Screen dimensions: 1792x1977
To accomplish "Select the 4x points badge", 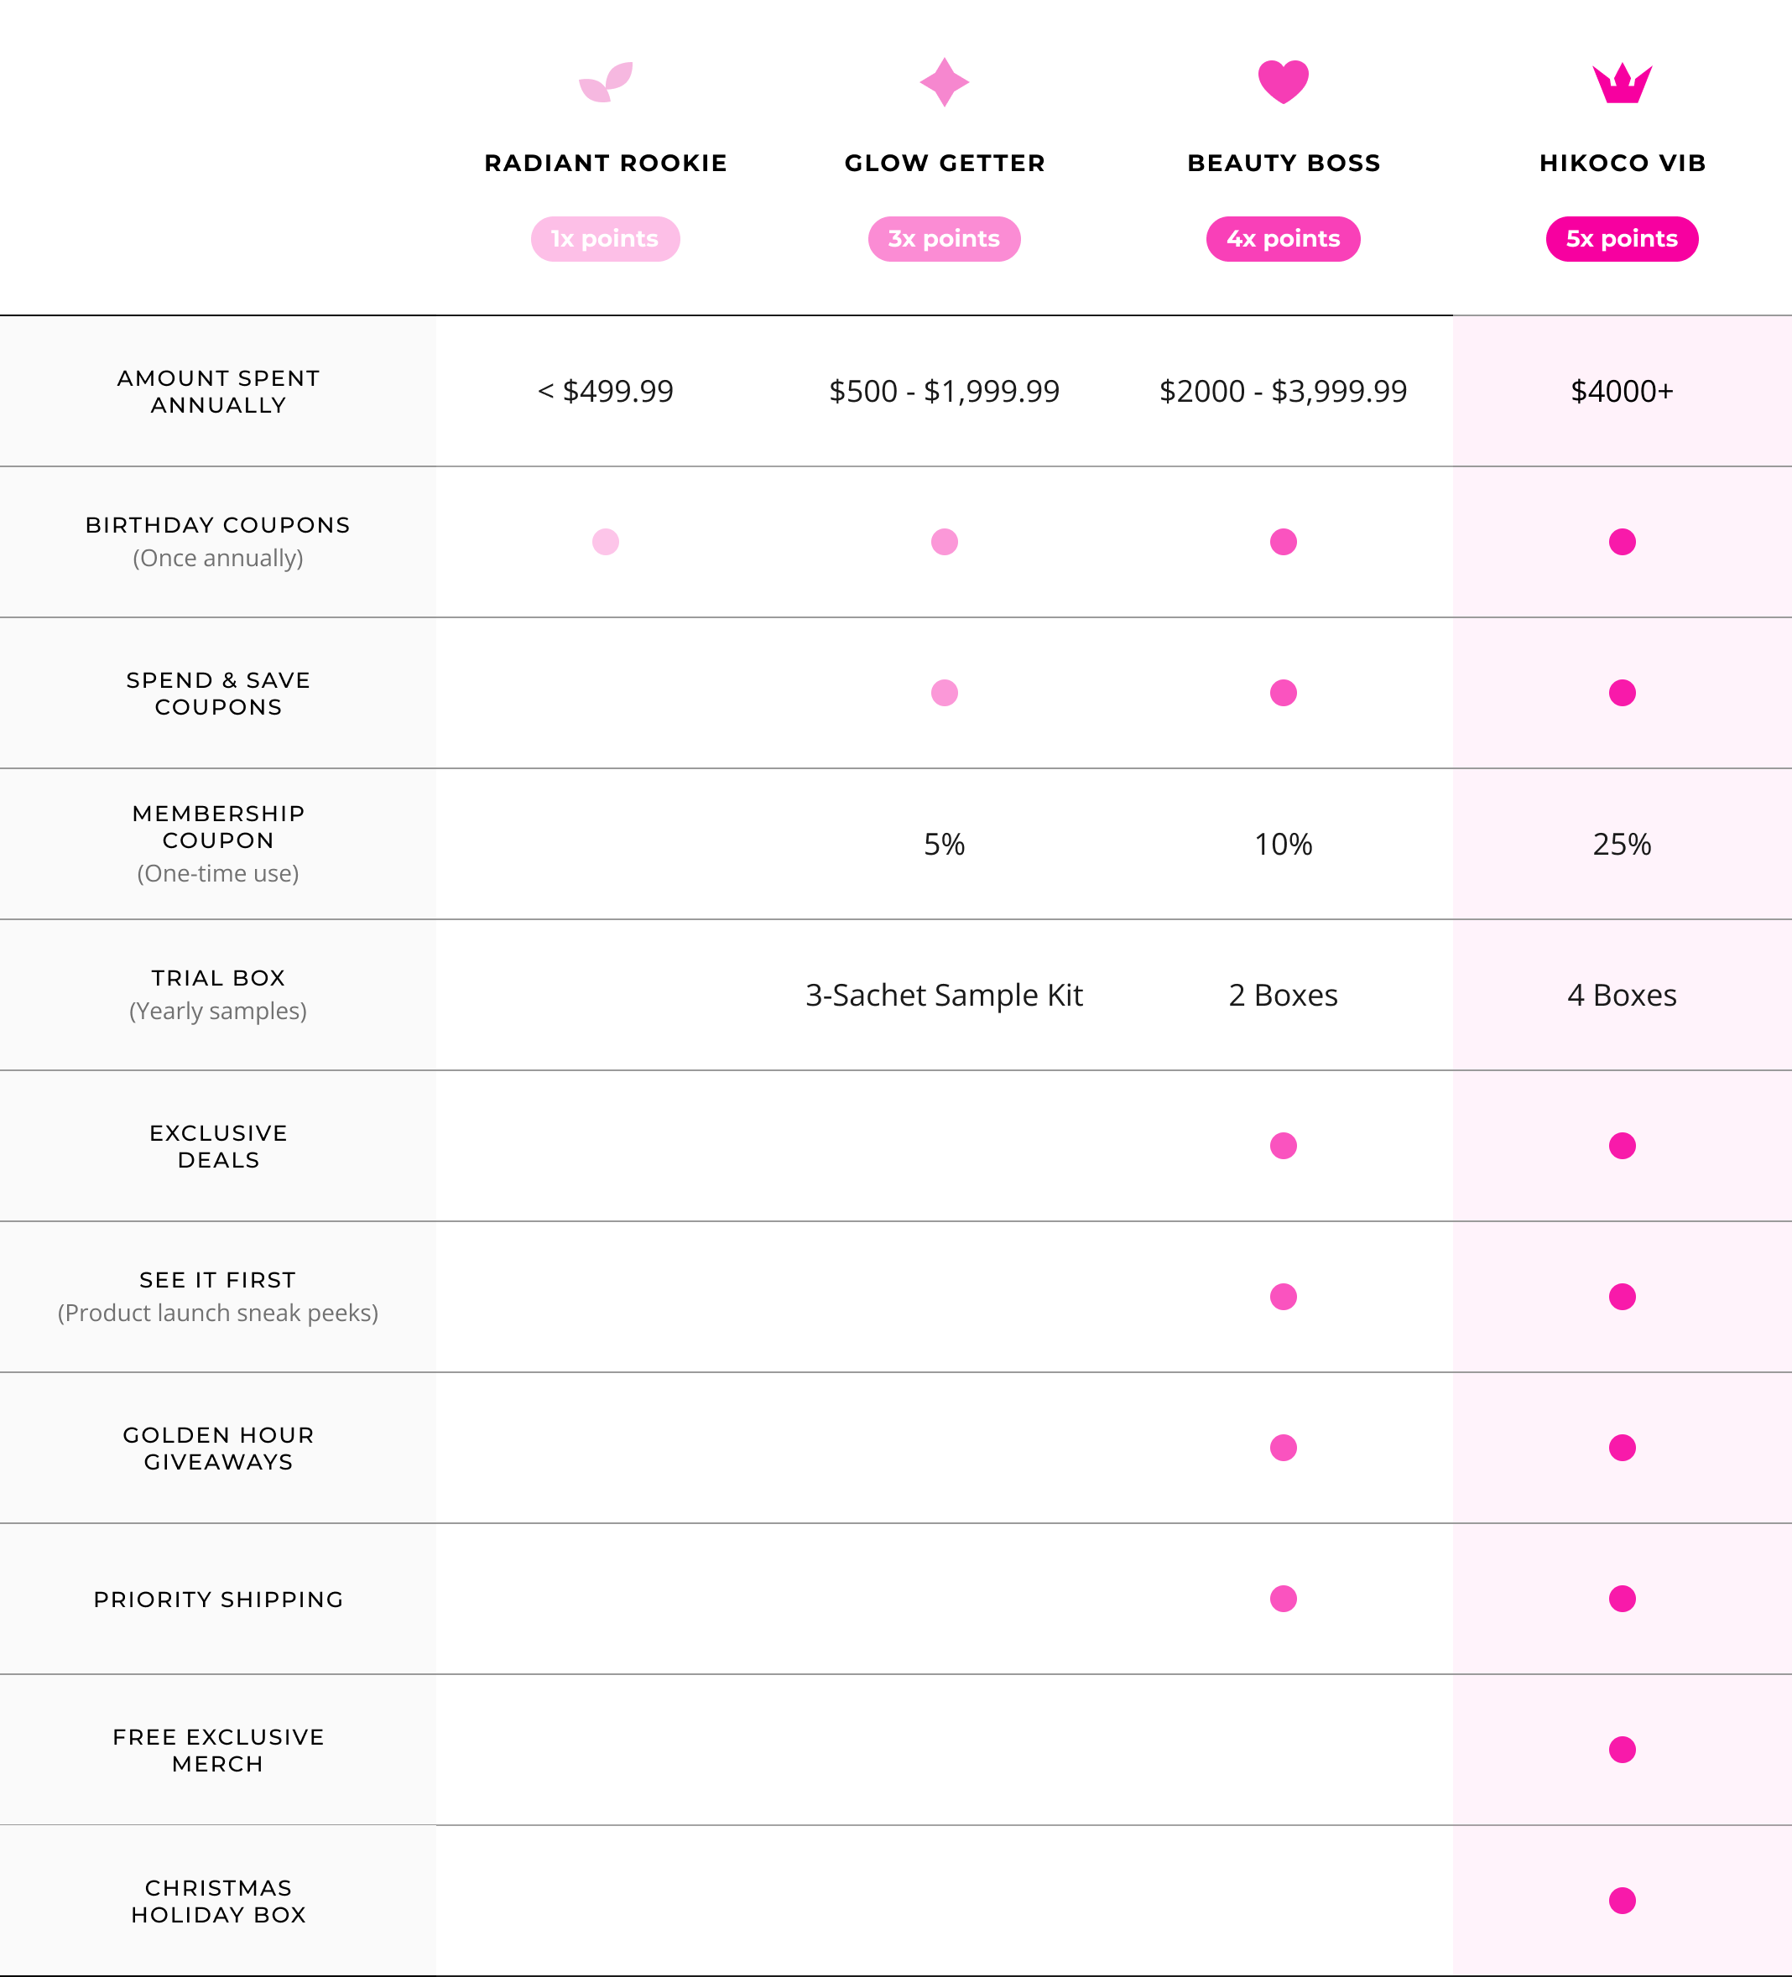I will tap(1283, 239).
